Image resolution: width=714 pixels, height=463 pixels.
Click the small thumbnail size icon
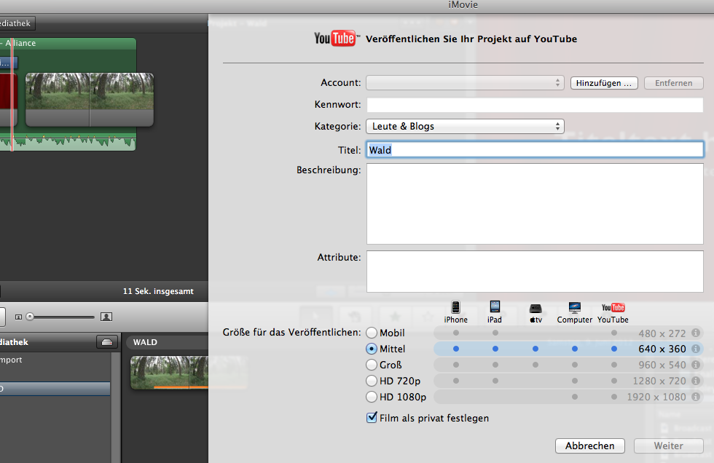pyautogui.click(x=19, y=317)
